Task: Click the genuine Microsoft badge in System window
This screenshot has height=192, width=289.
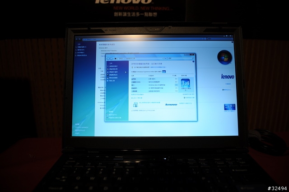Action: (x=230, y=107)
